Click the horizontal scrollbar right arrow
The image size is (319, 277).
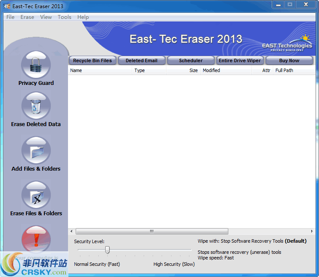point(312,231)
